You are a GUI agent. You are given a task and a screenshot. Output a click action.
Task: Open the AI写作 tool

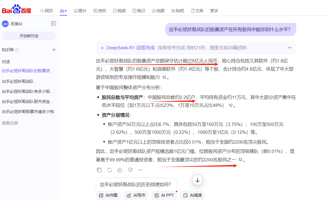136,195
